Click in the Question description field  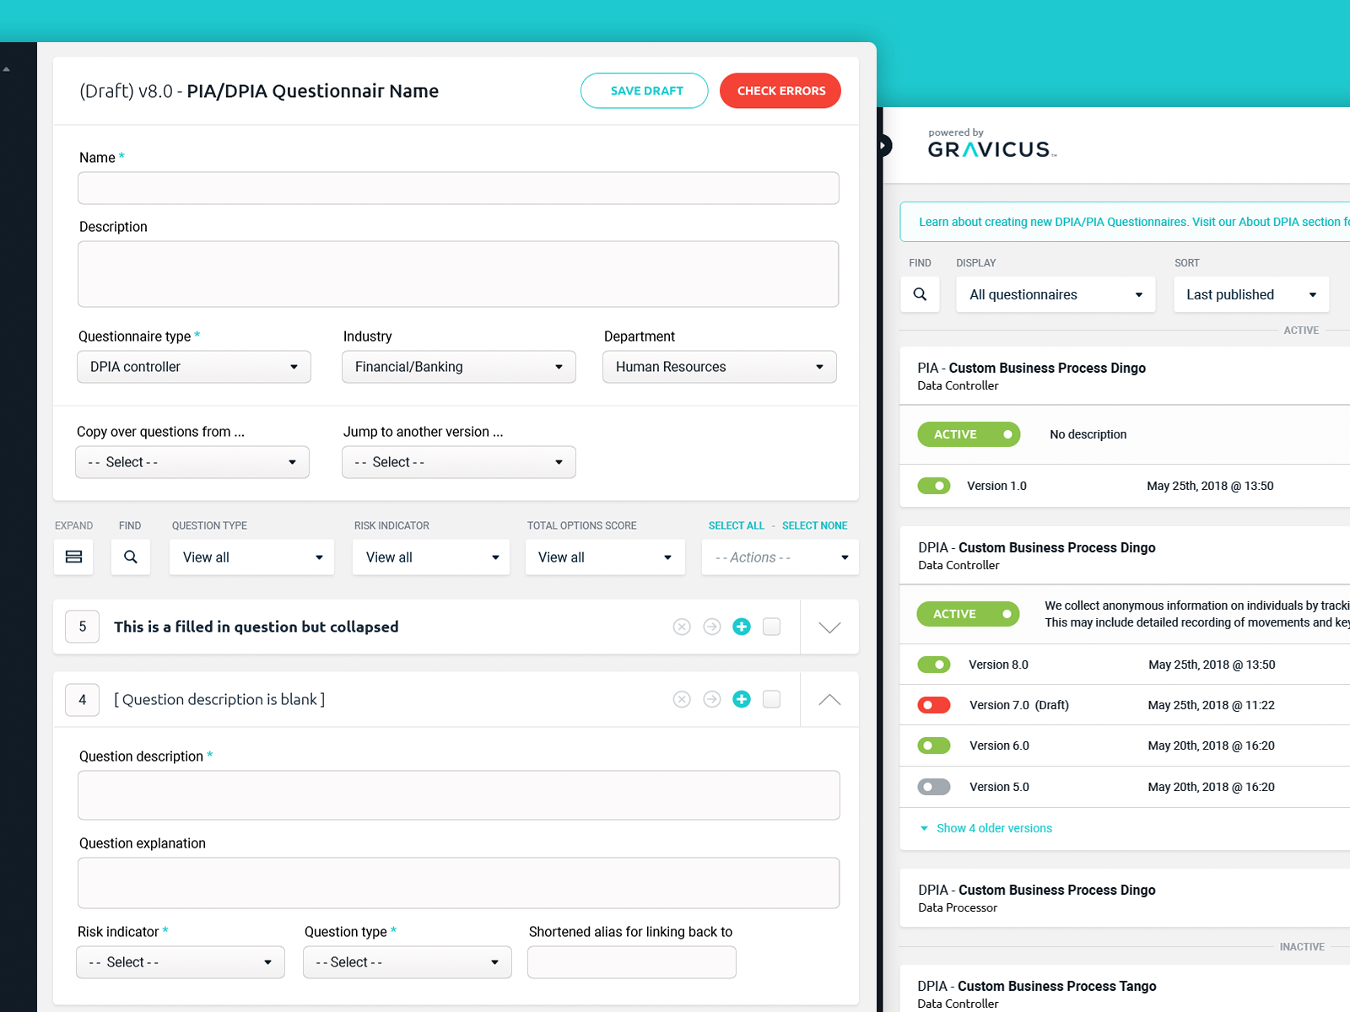click(x=459, y=795)
